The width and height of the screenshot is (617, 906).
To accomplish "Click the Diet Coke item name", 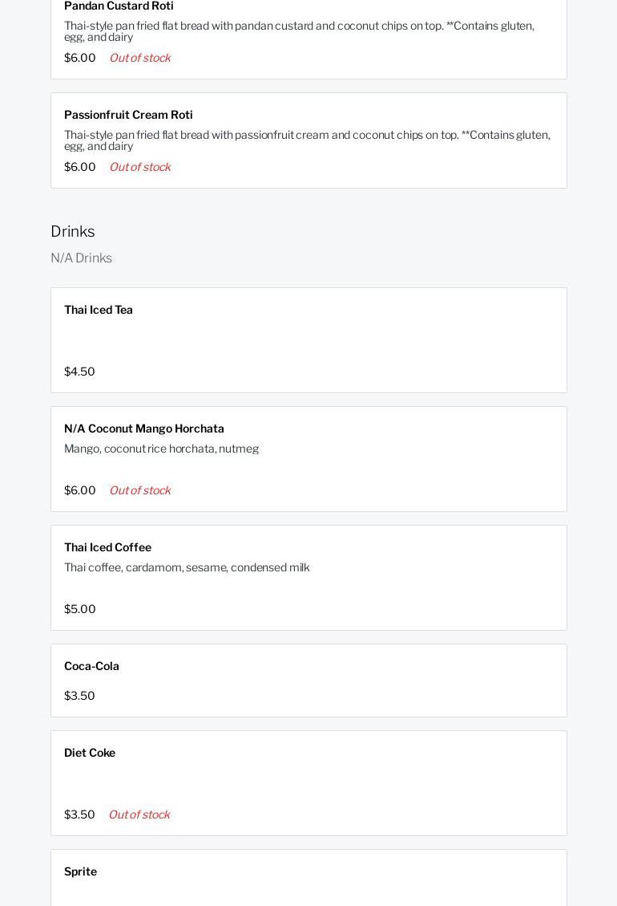I will [x=90, y=753].
